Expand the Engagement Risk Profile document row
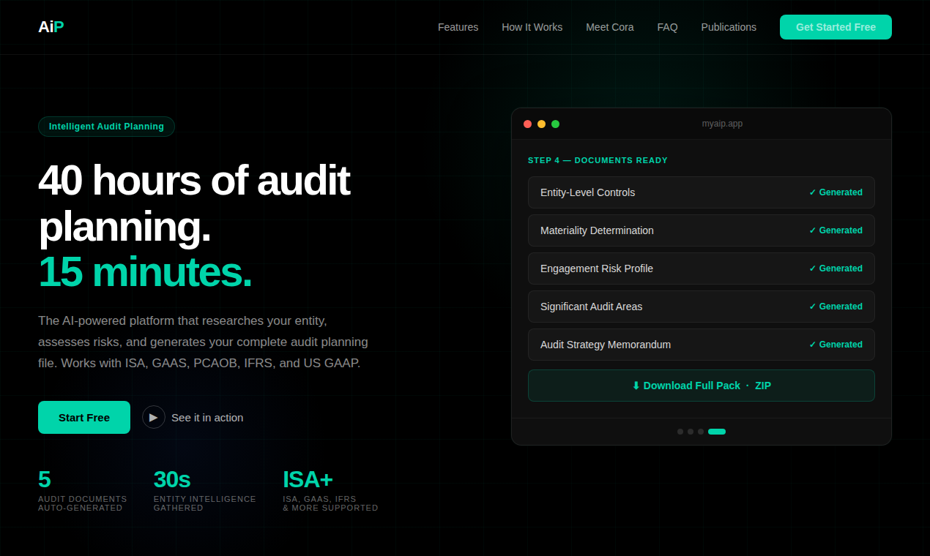930x556 pixels. [x=701, y=268]
